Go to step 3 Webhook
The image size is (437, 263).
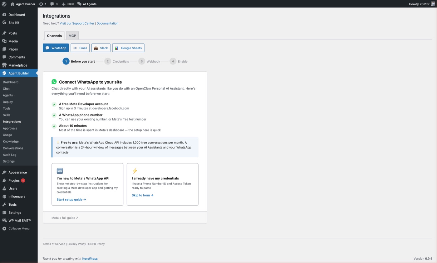(150, 61)
